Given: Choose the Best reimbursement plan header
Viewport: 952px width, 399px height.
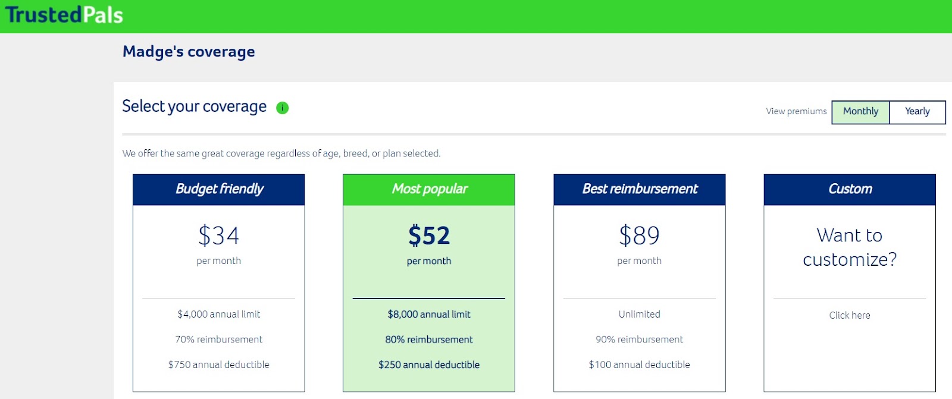Looking at the screenshot, I should (x=640, y=190).
